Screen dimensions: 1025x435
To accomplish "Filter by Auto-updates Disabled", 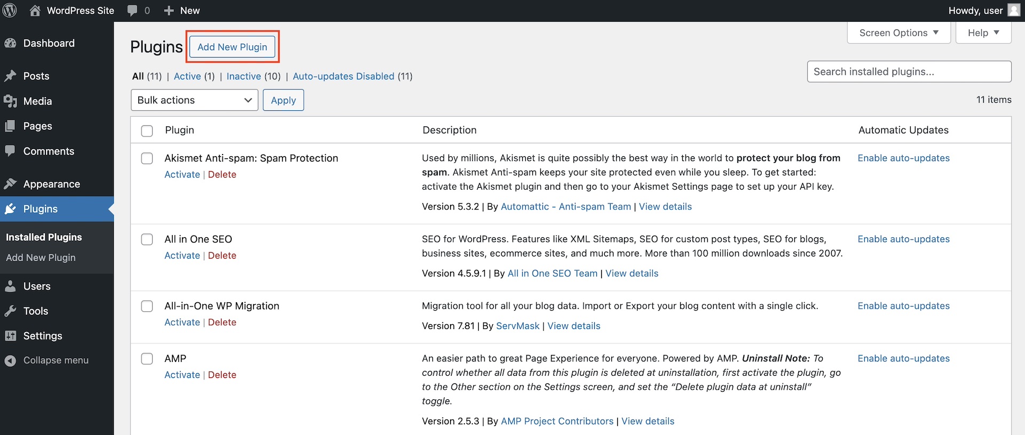I will point(344,76).
